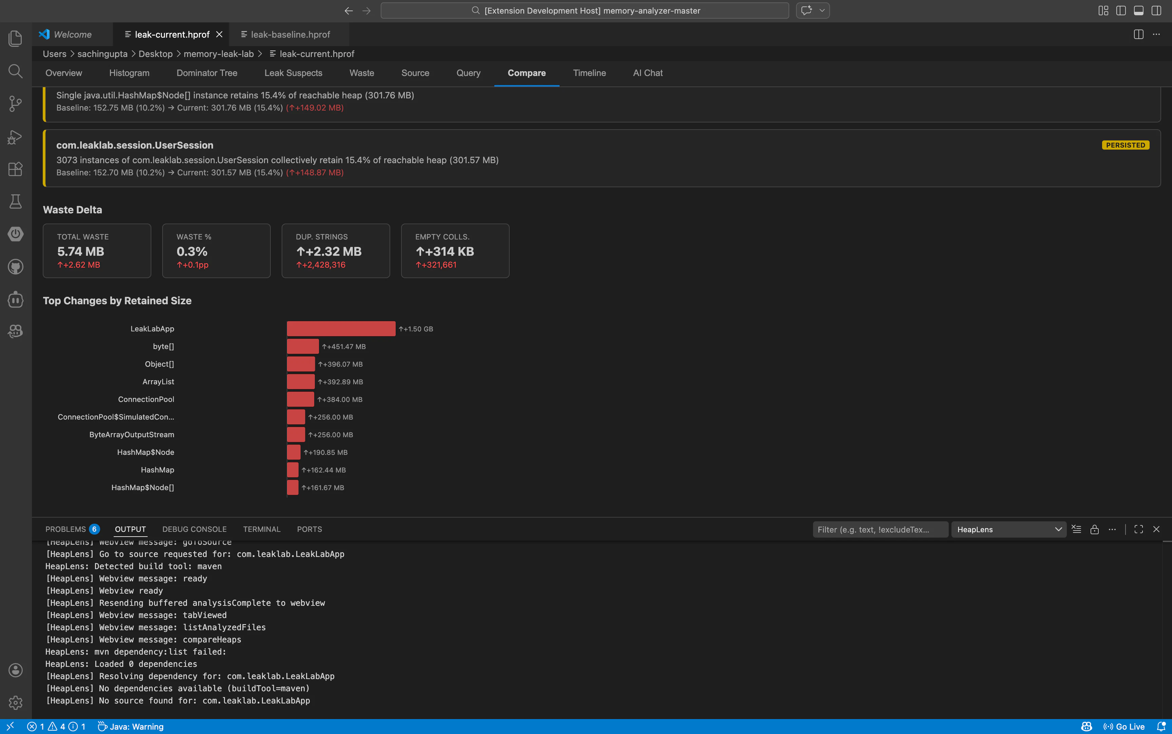
Task: Click the navigate back arrow
Action: coord(348,10)
